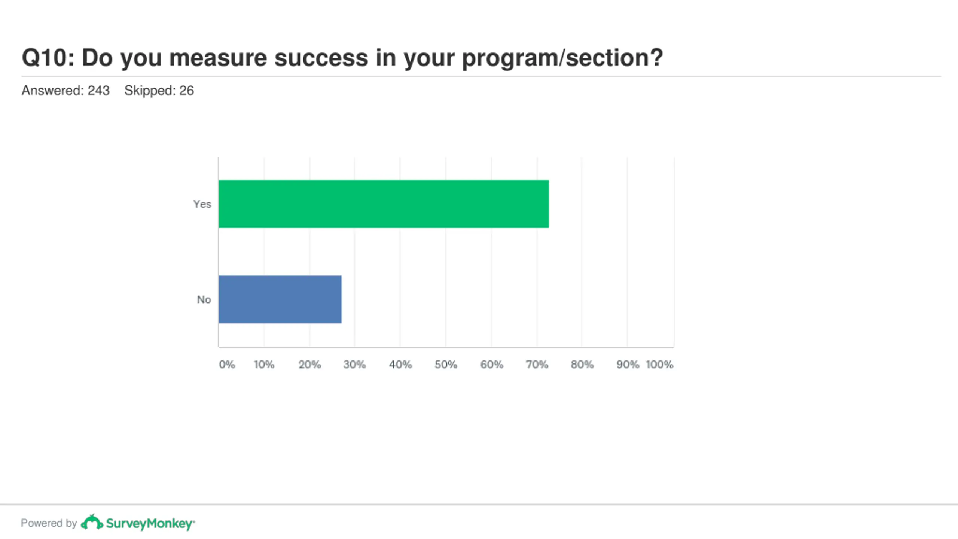
Task: Click the Skipped: 26 count
Action: (x=159, y=90)
